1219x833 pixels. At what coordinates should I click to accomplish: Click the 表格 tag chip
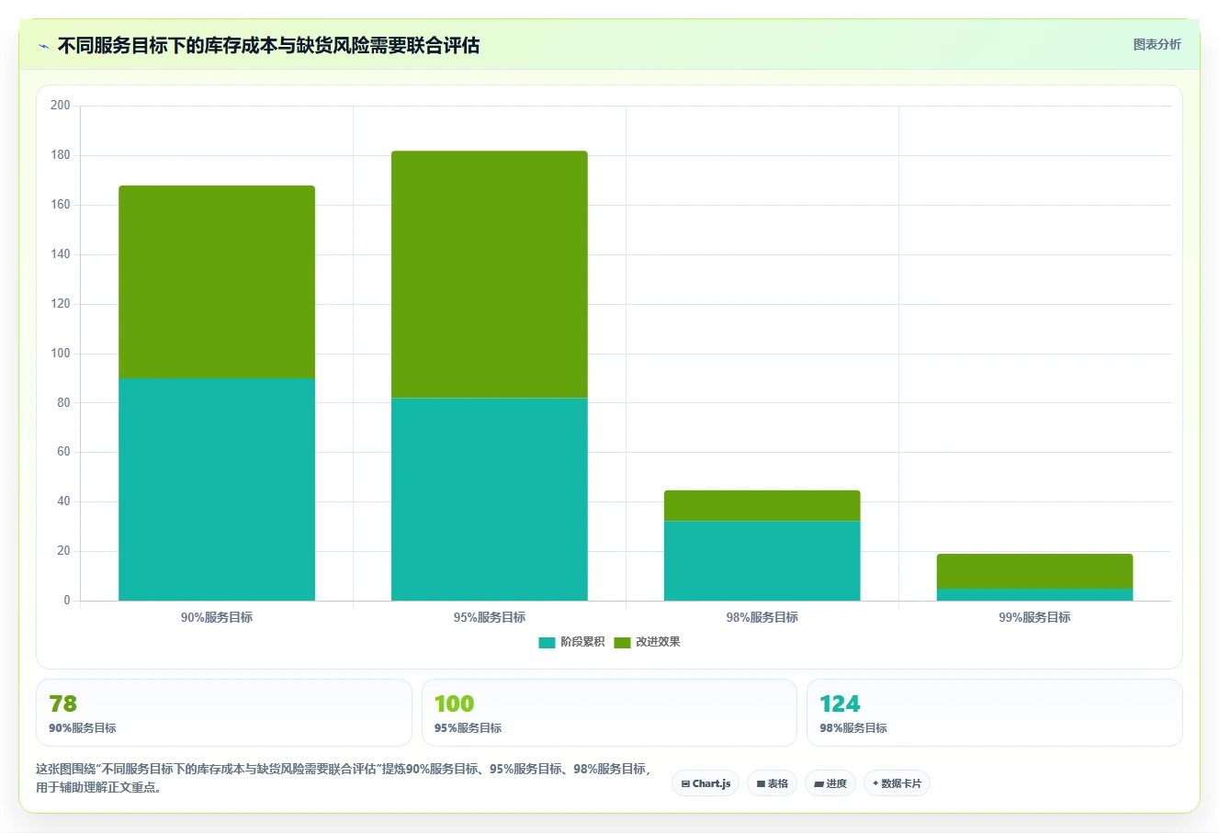point(772,783)
